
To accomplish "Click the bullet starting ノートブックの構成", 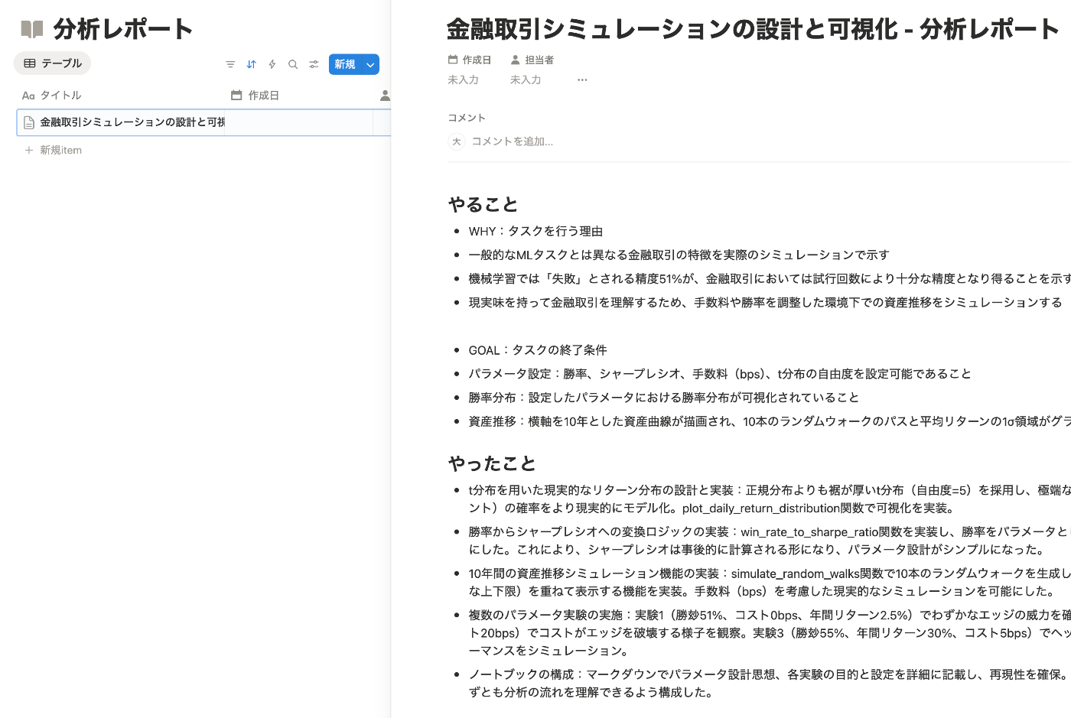I will point(770,684).
